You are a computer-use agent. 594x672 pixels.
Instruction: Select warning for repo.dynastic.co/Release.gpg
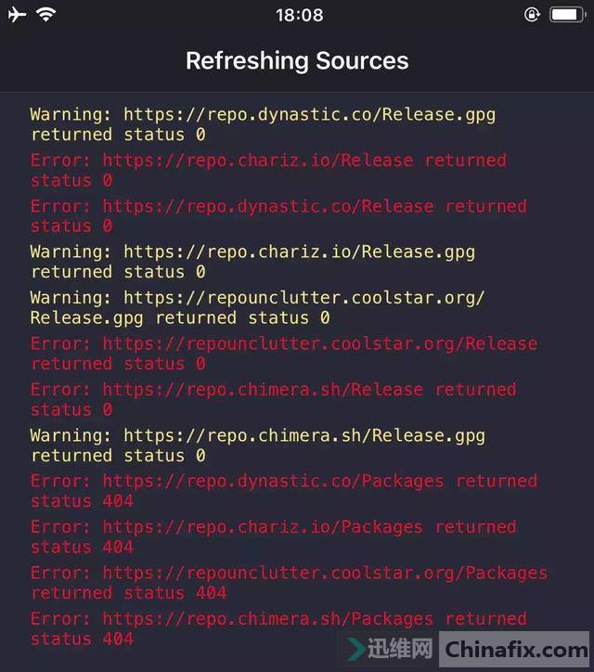[263, 124]
